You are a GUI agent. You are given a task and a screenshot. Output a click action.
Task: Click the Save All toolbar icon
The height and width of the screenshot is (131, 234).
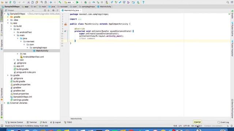(6, 3)
